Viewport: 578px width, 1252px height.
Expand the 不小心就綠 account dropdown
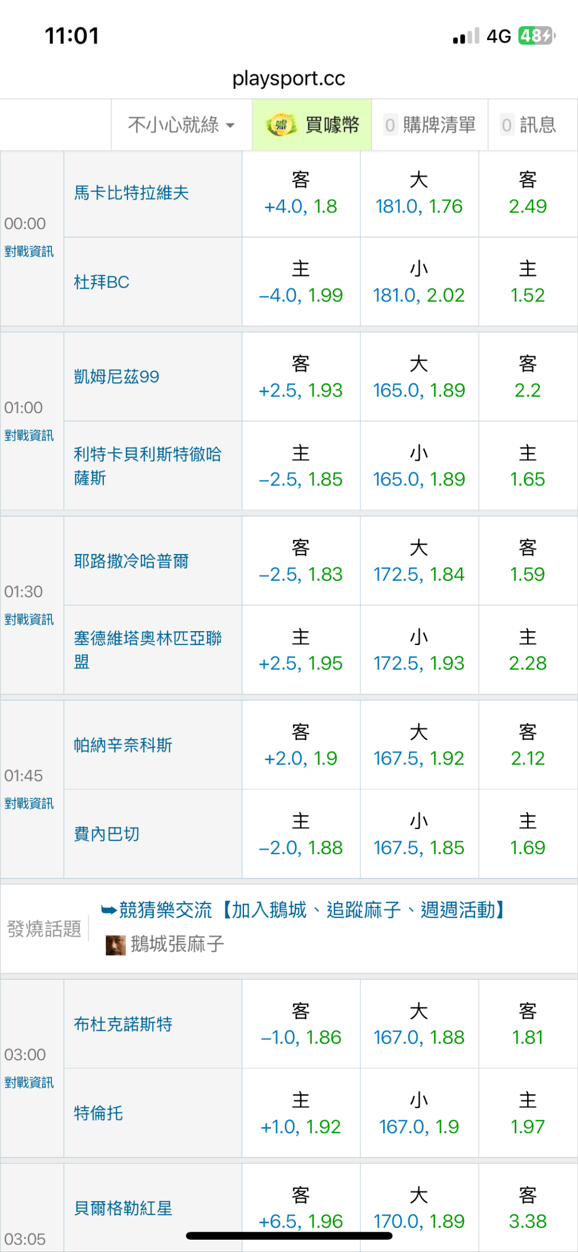coord(181,125)
